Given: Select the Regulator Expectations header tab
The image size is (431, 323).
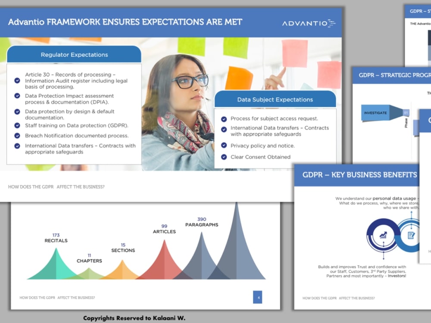Looking at the screenshot, I should tap(74, 54).
